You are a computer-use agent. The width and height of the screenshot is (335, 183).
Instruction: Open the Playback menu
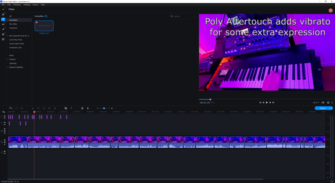[x=17, y=5]
